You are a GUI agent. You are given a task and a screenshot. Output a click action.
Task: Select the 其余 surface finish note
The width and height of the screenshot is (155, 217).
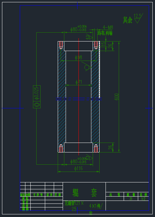click(x=128, y=20)
